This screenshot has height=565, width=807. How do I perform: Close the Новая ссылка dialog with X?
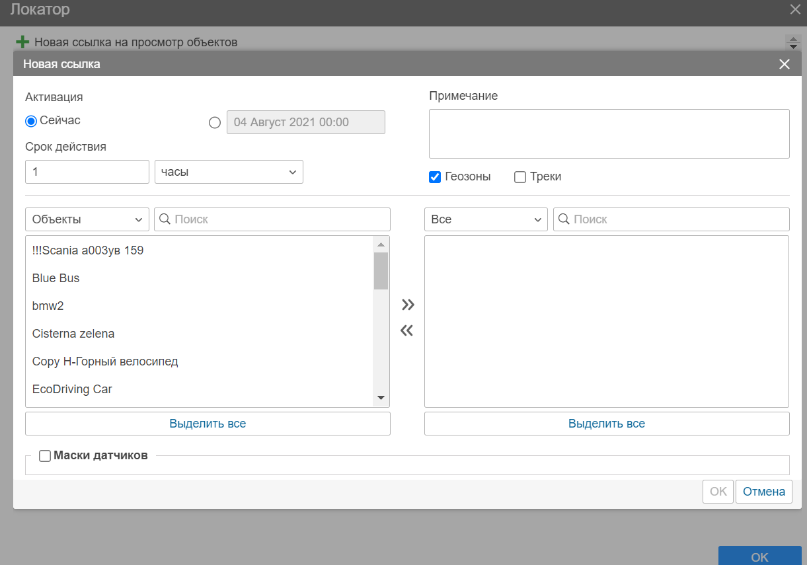(x=784, y=64)
